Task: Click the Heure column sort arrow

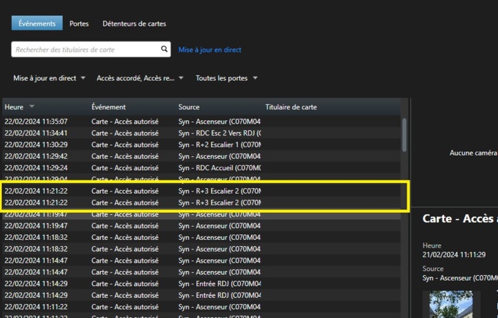Action: pyautogui.click(x=32, y=106)
